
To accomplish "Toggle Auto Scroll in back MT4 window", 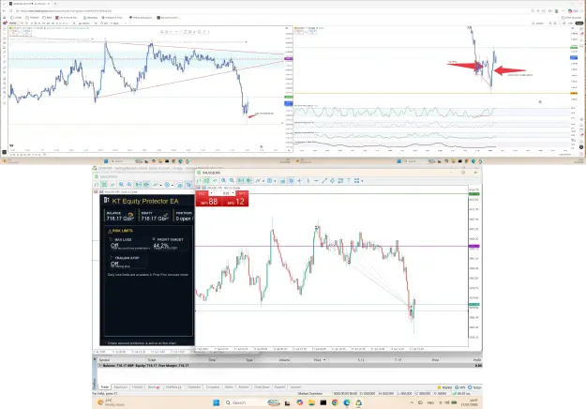I will [138, 184].
